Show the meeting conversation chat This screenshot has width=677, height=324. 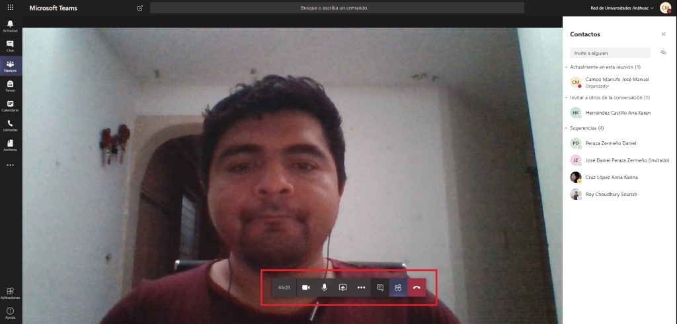coord(380,288)
